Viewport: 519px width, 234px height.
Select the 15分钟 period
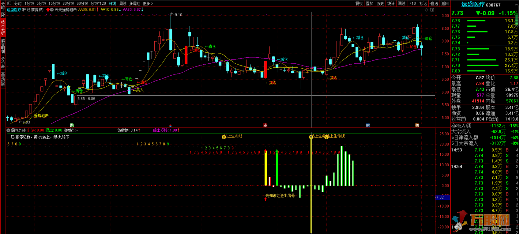[x=54, y=3]
